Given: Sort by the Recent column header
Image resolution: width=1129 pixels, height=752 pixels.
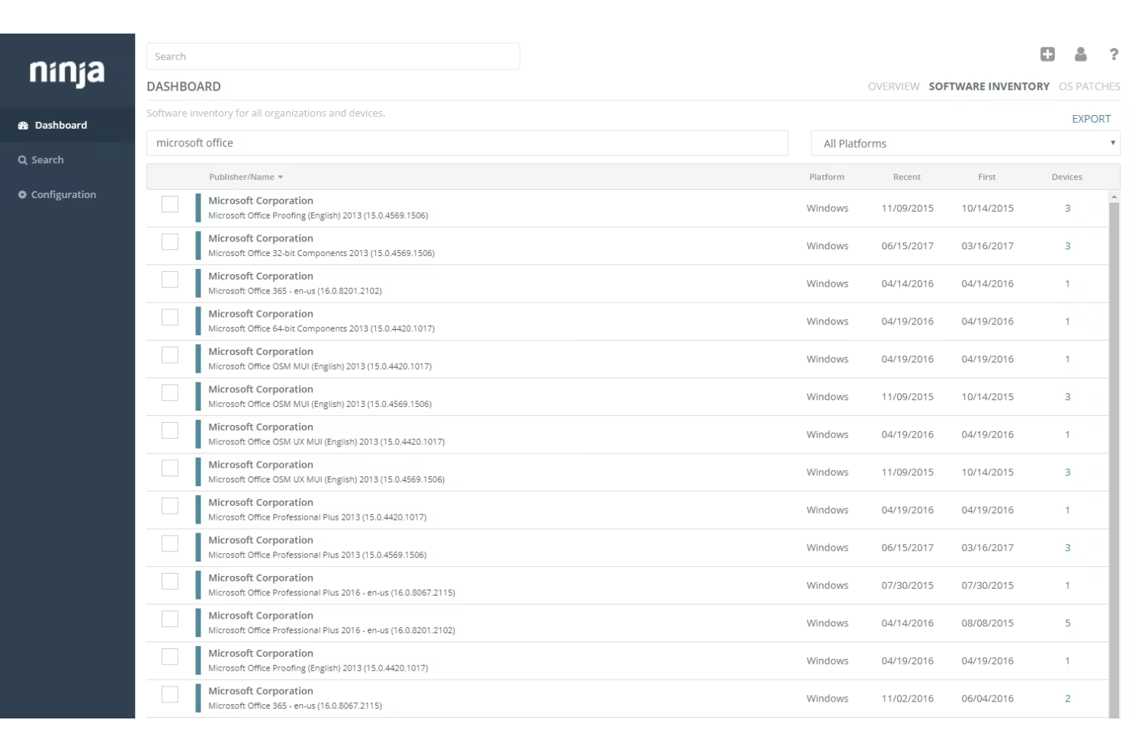Looking at the screenshot, I should [907, 177].
